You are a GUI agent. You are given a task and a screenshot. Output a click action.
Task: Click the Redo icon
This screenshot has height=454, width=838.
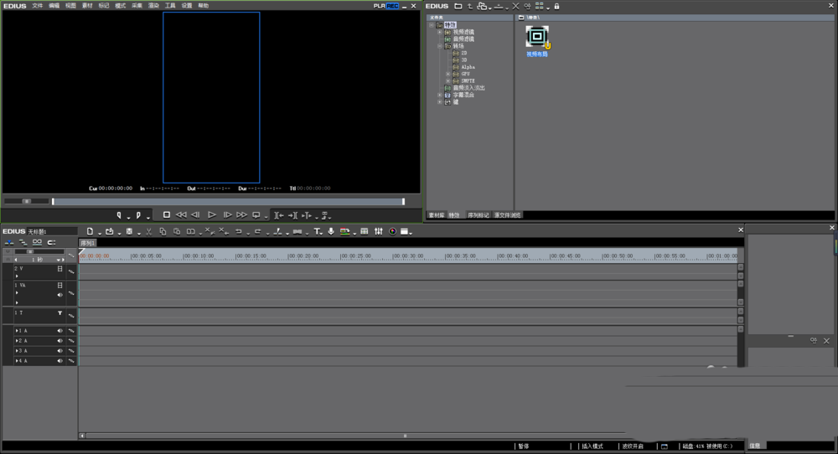point(257,231)
